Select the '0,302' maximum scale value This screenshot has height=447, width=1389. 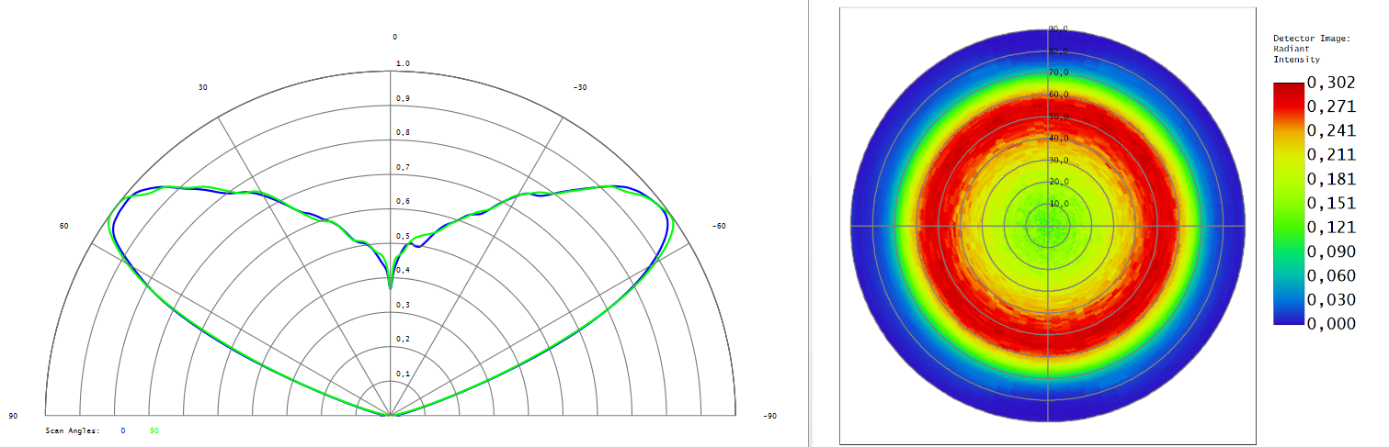point(1333,83)
